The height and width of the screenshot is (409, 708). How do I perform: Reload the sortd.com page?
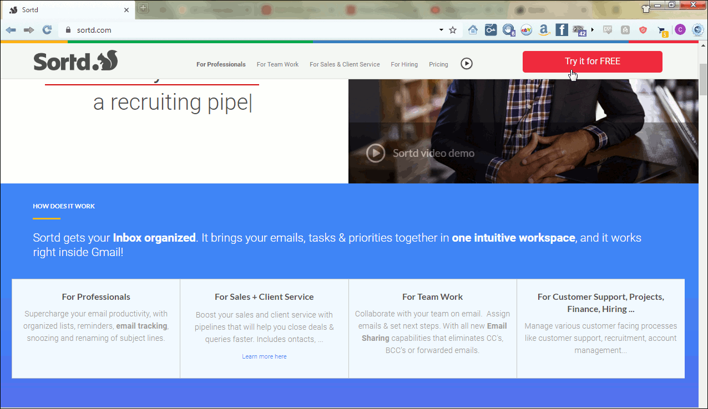click(47, 30)
